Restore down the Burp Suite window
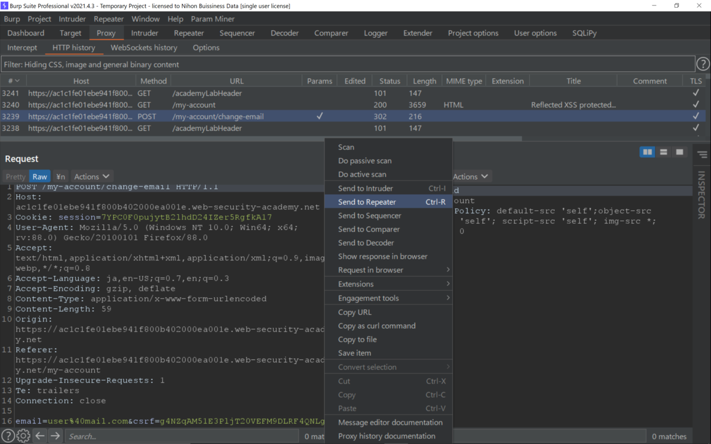Image resolution: width=711 pixels, height=444 pixels. pos(677,5)
